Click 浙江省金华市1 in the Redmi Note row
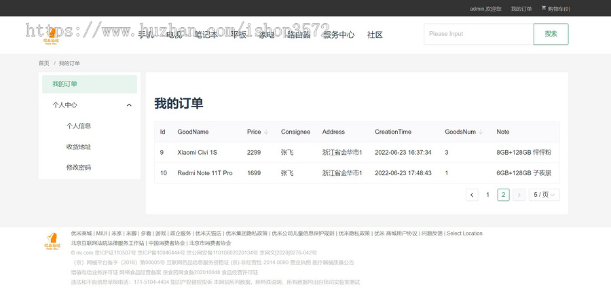Screen dimensions: 611x300 (x=342, y=172)
